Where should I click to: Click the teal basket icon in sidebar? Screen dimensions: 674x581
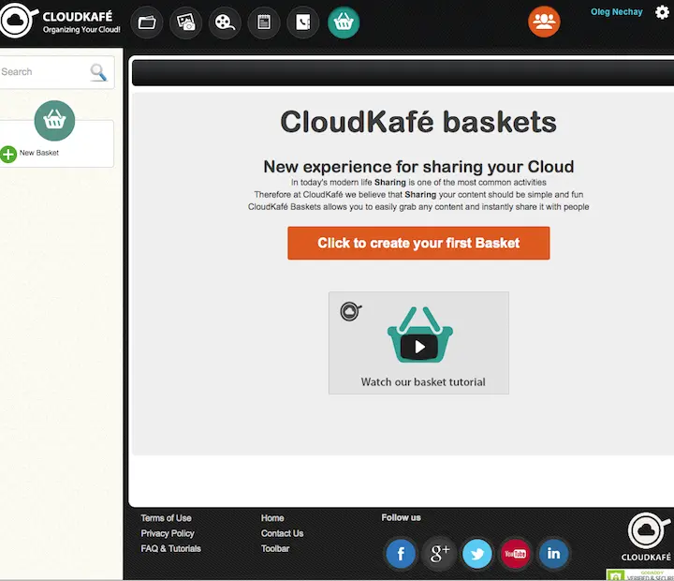[54, 121]
